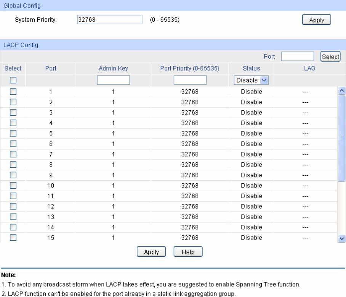Screen dimensions: 346x297
Task: Click the scroll up arrow of port list
Action: coord(341,91)
